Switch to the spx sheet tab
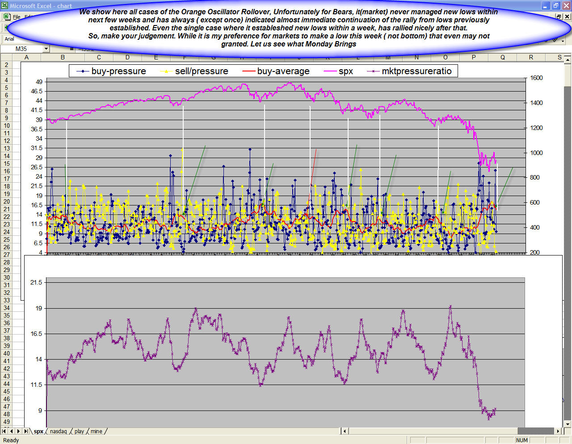This screenshot has width=572, height=444. [x=38, y=431]
